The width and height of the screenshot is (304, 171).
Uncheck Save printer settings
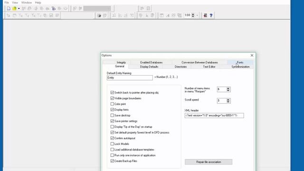pos(112,121)
